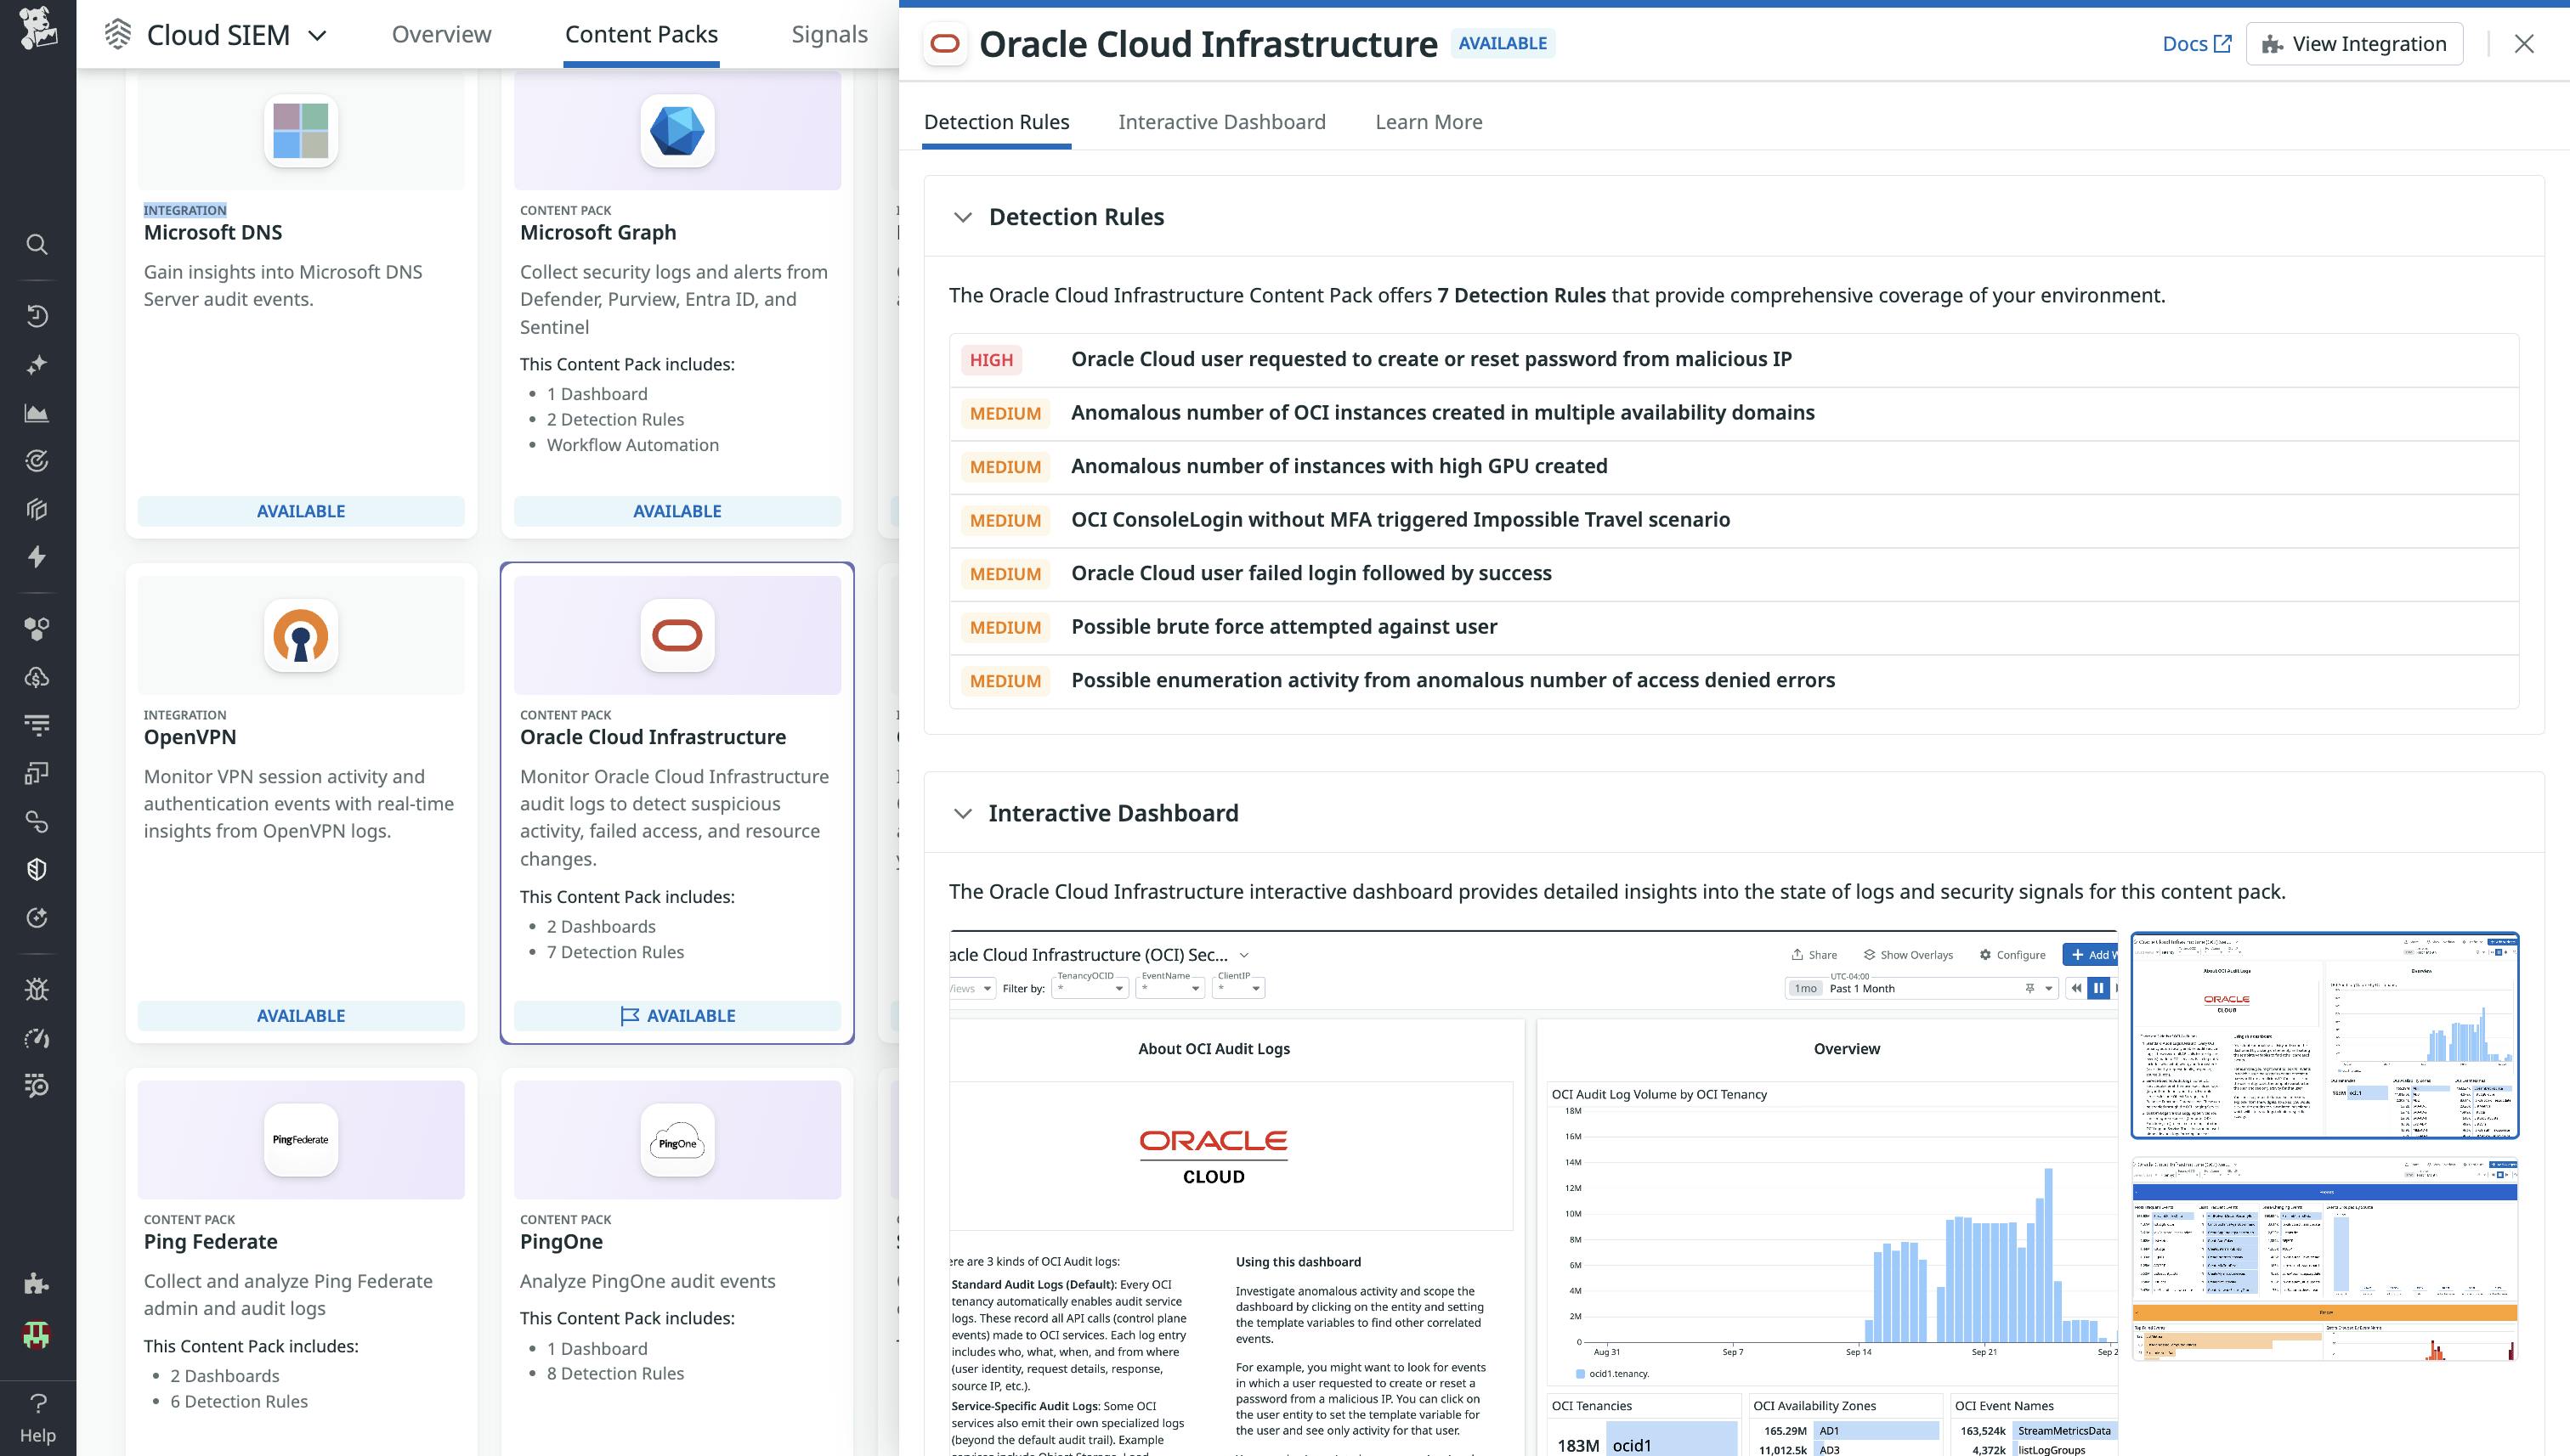The image size is (2570, 1456).
Task: Select the lightning bolt icon in the sidebar
Action: [x=37, y=557]
